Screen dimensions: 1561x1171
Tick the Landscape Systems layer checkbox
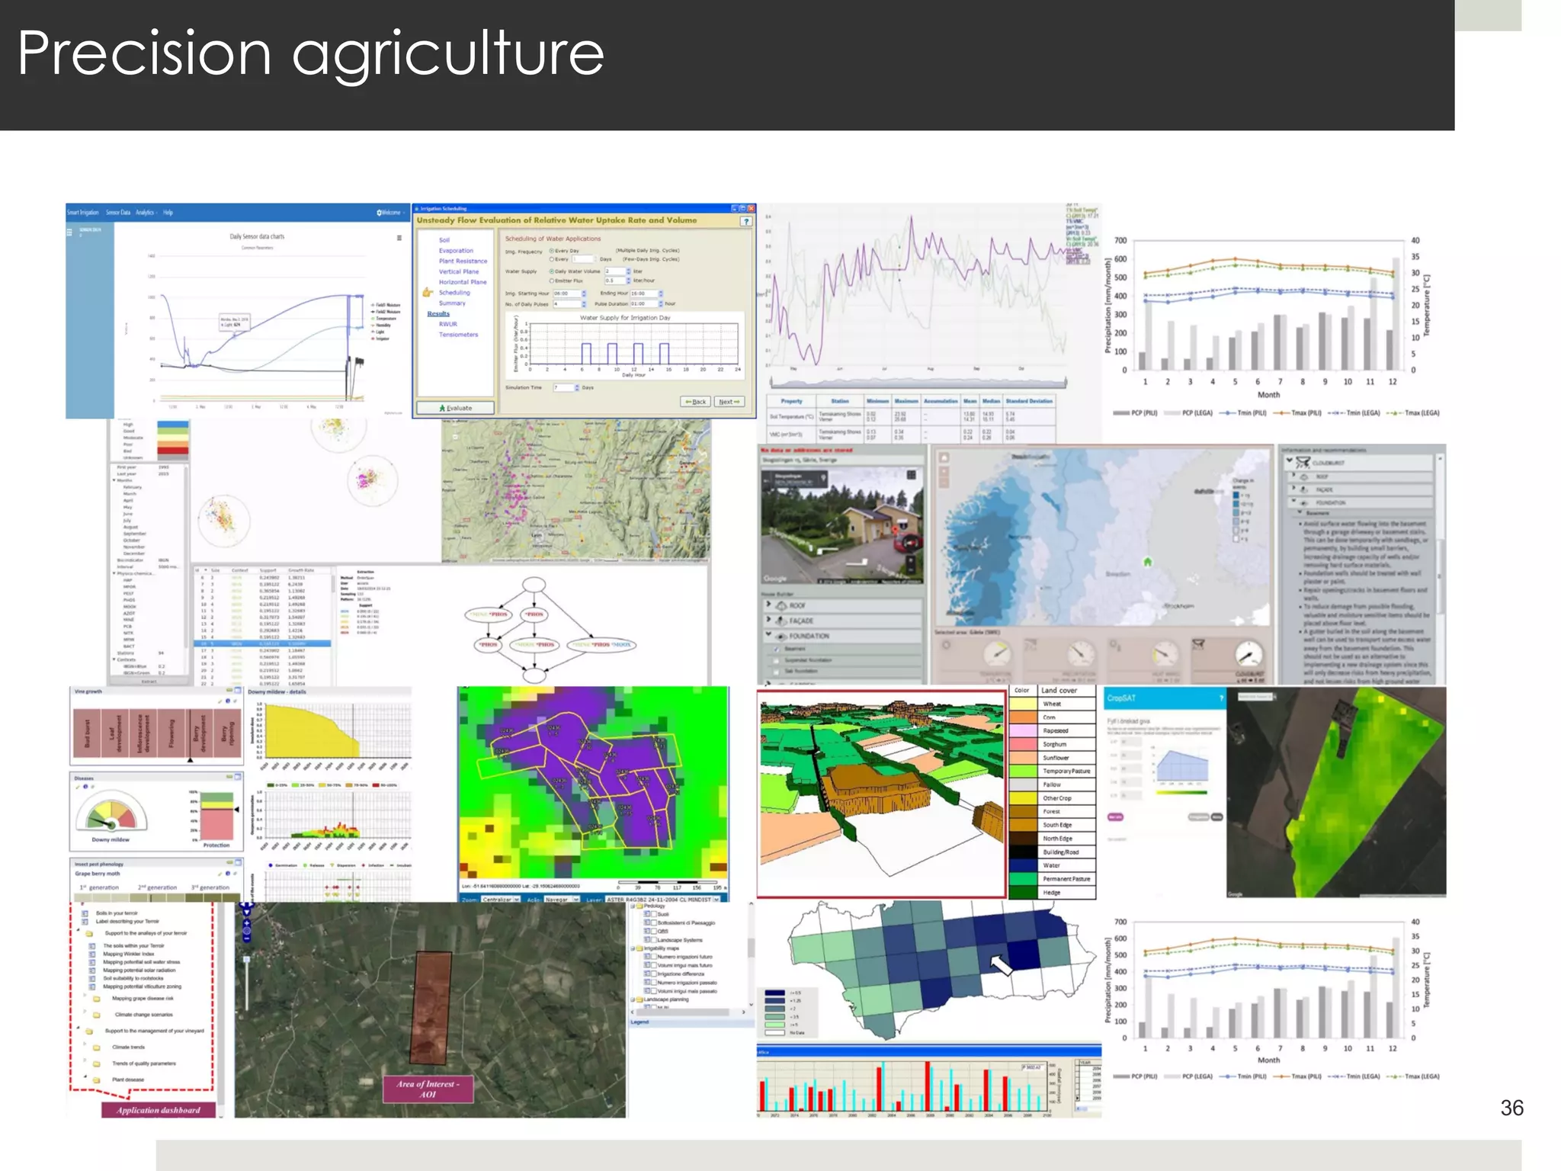click(653, 940)
